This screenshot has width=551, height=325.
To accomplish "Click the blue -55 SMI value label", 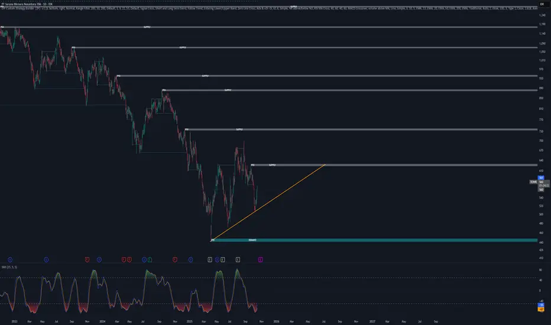I will pos(541,305).
